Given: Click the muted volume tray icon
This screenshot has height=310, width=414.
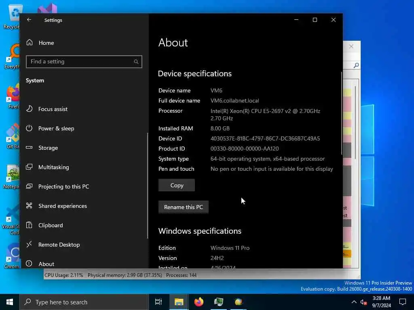Looking at the screenshot, I should [364, 302].
